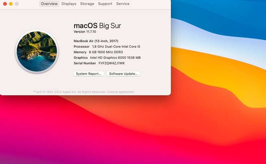The height and width of the screenshot is (164, 266).
Task: Open the Storage tab
Action: click(87, 4)
